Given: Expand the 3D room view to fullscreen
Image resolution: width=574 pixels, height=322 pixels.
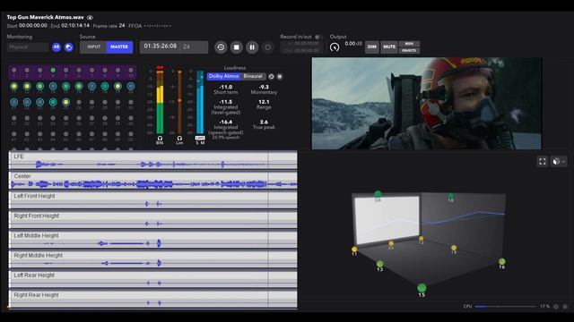Looking at the screenshot, I should click(x=543, y=161).
